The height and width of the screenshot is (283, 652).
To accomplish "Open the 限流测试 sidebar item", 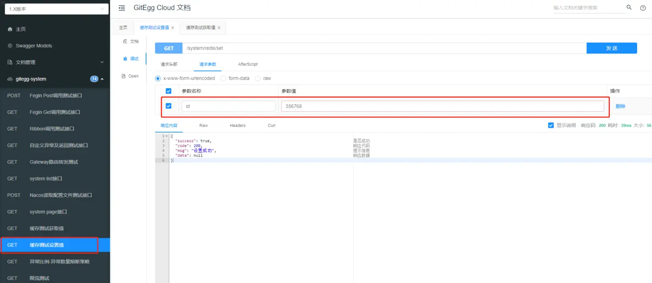I will pos(55,278).
